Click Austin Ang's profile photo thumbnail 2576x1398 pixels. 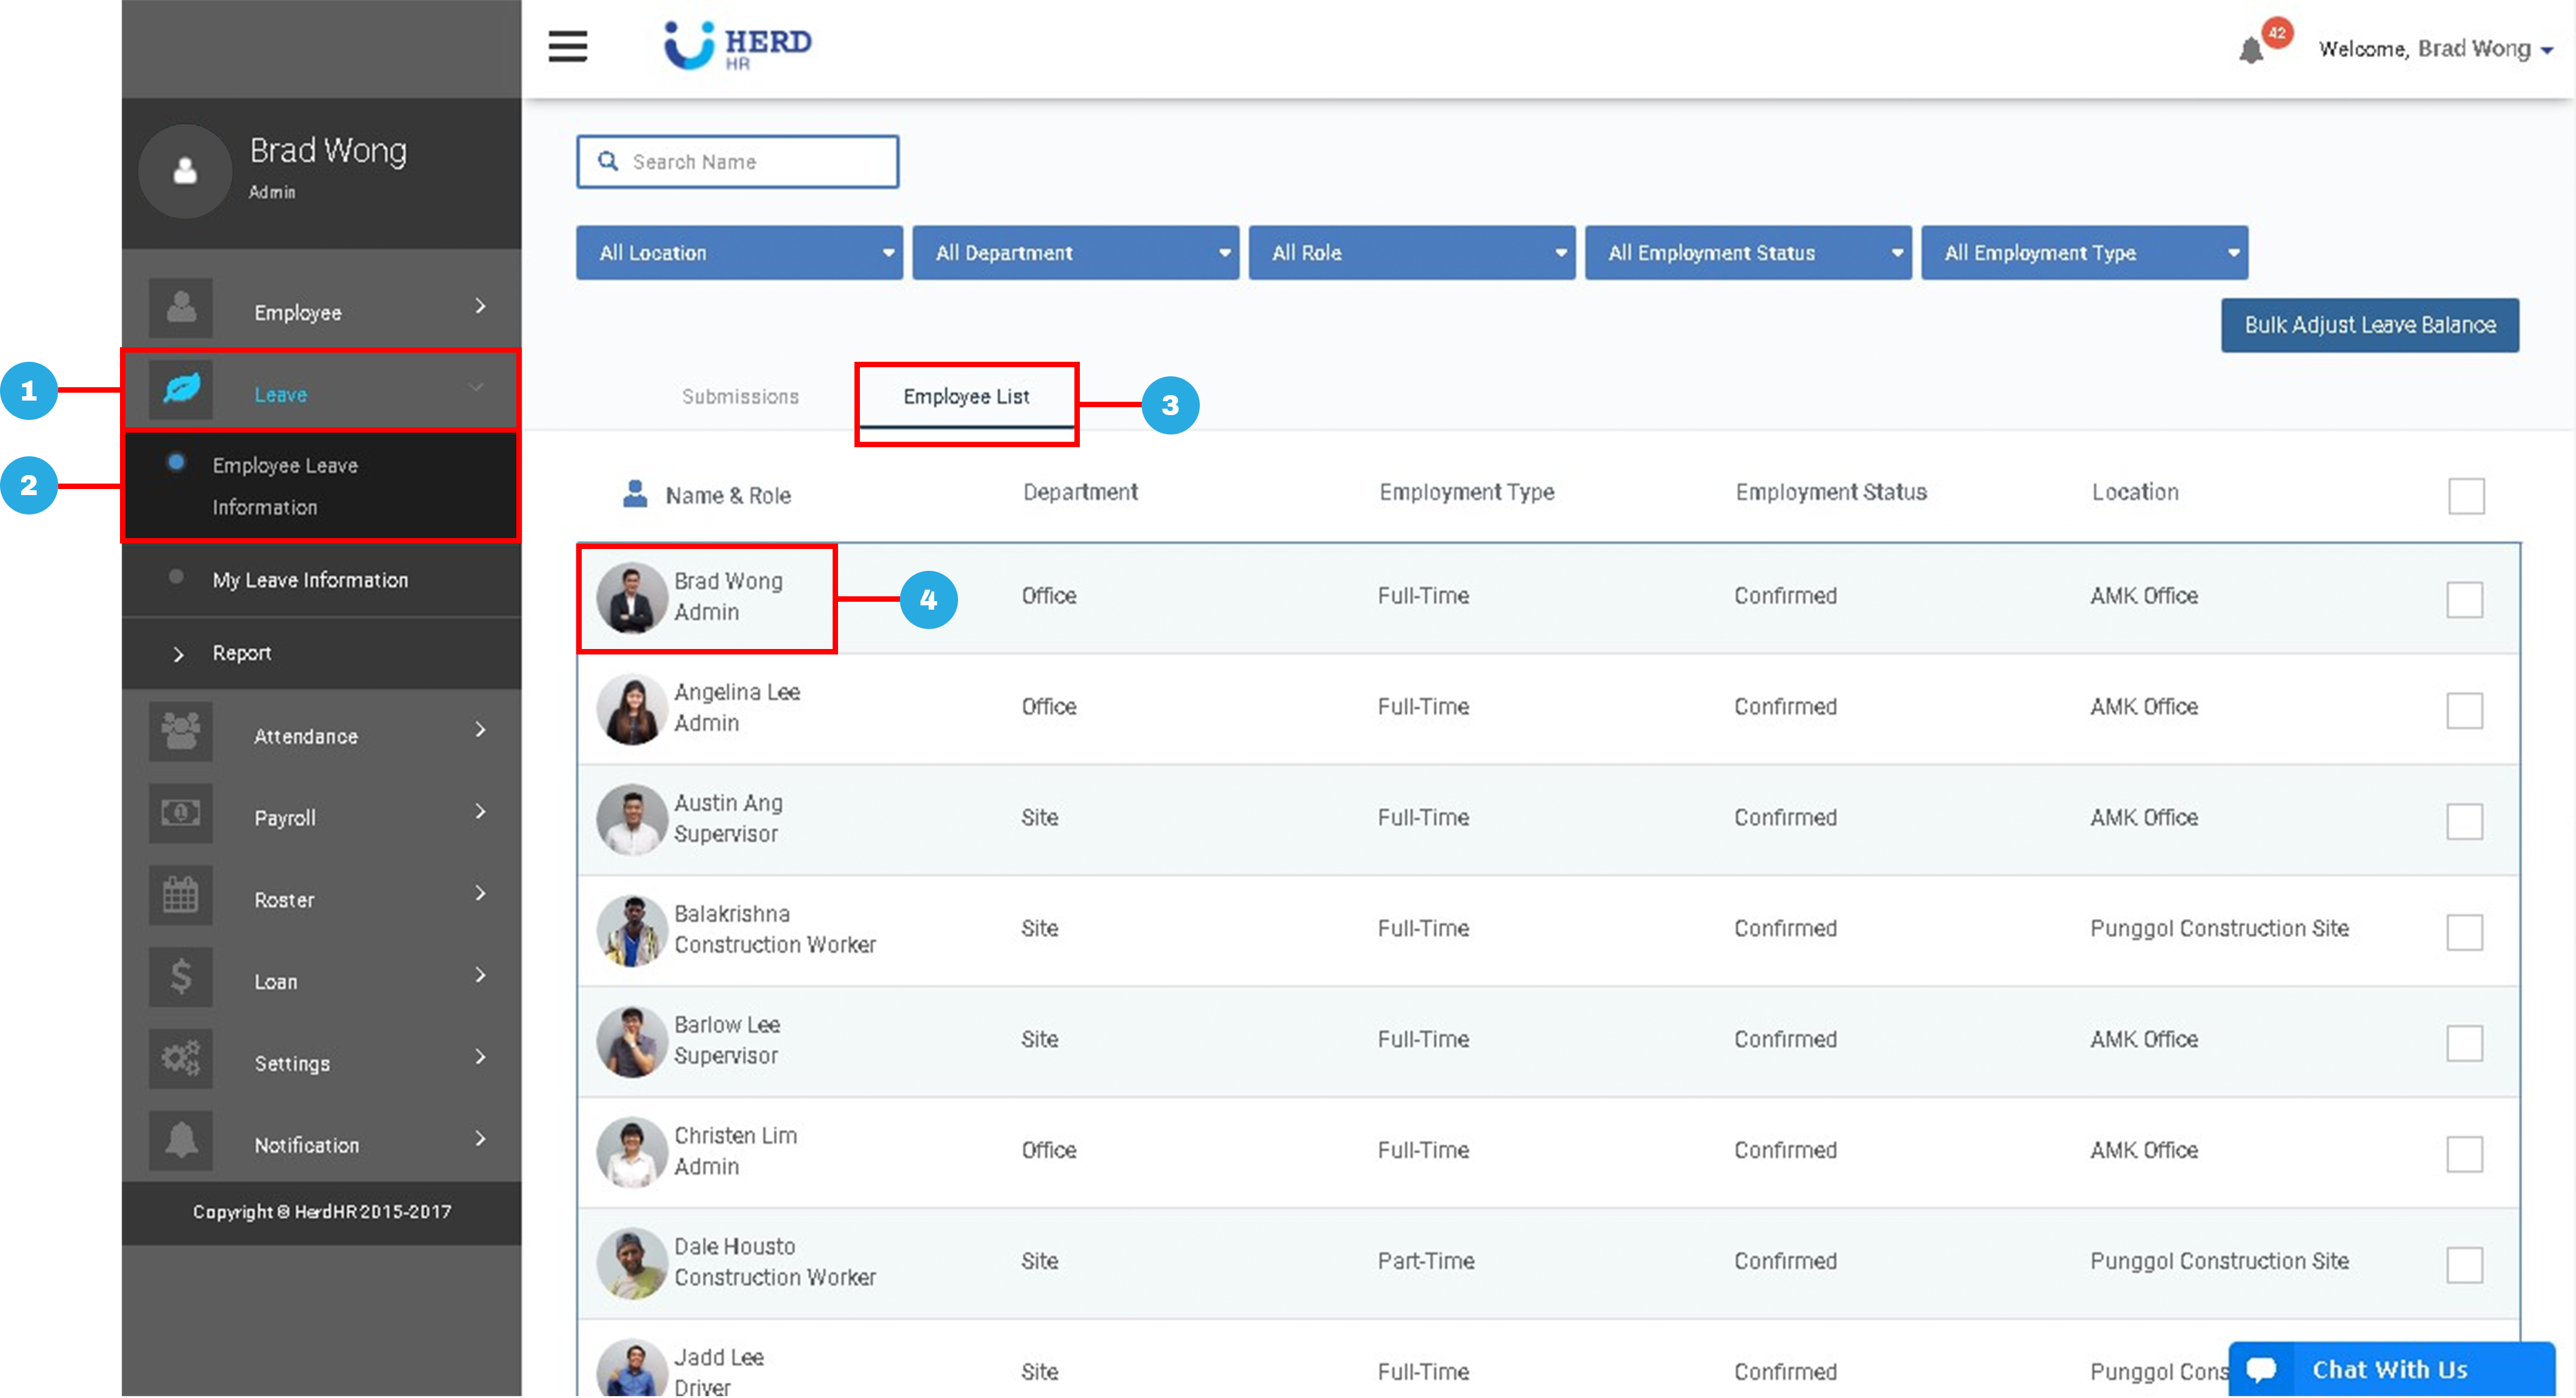coord(632,819)
